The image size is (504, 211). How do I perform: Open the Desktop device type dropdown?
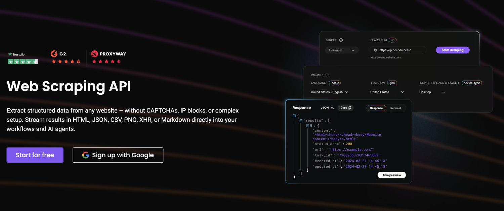(432, 92)
